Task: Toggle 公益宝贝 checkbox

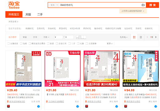Action: pos(57,43)
